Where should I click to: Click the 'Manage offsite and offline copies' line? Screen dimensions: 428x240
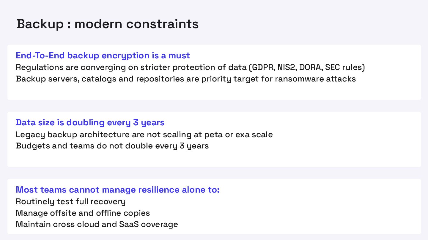click(83, 213)
